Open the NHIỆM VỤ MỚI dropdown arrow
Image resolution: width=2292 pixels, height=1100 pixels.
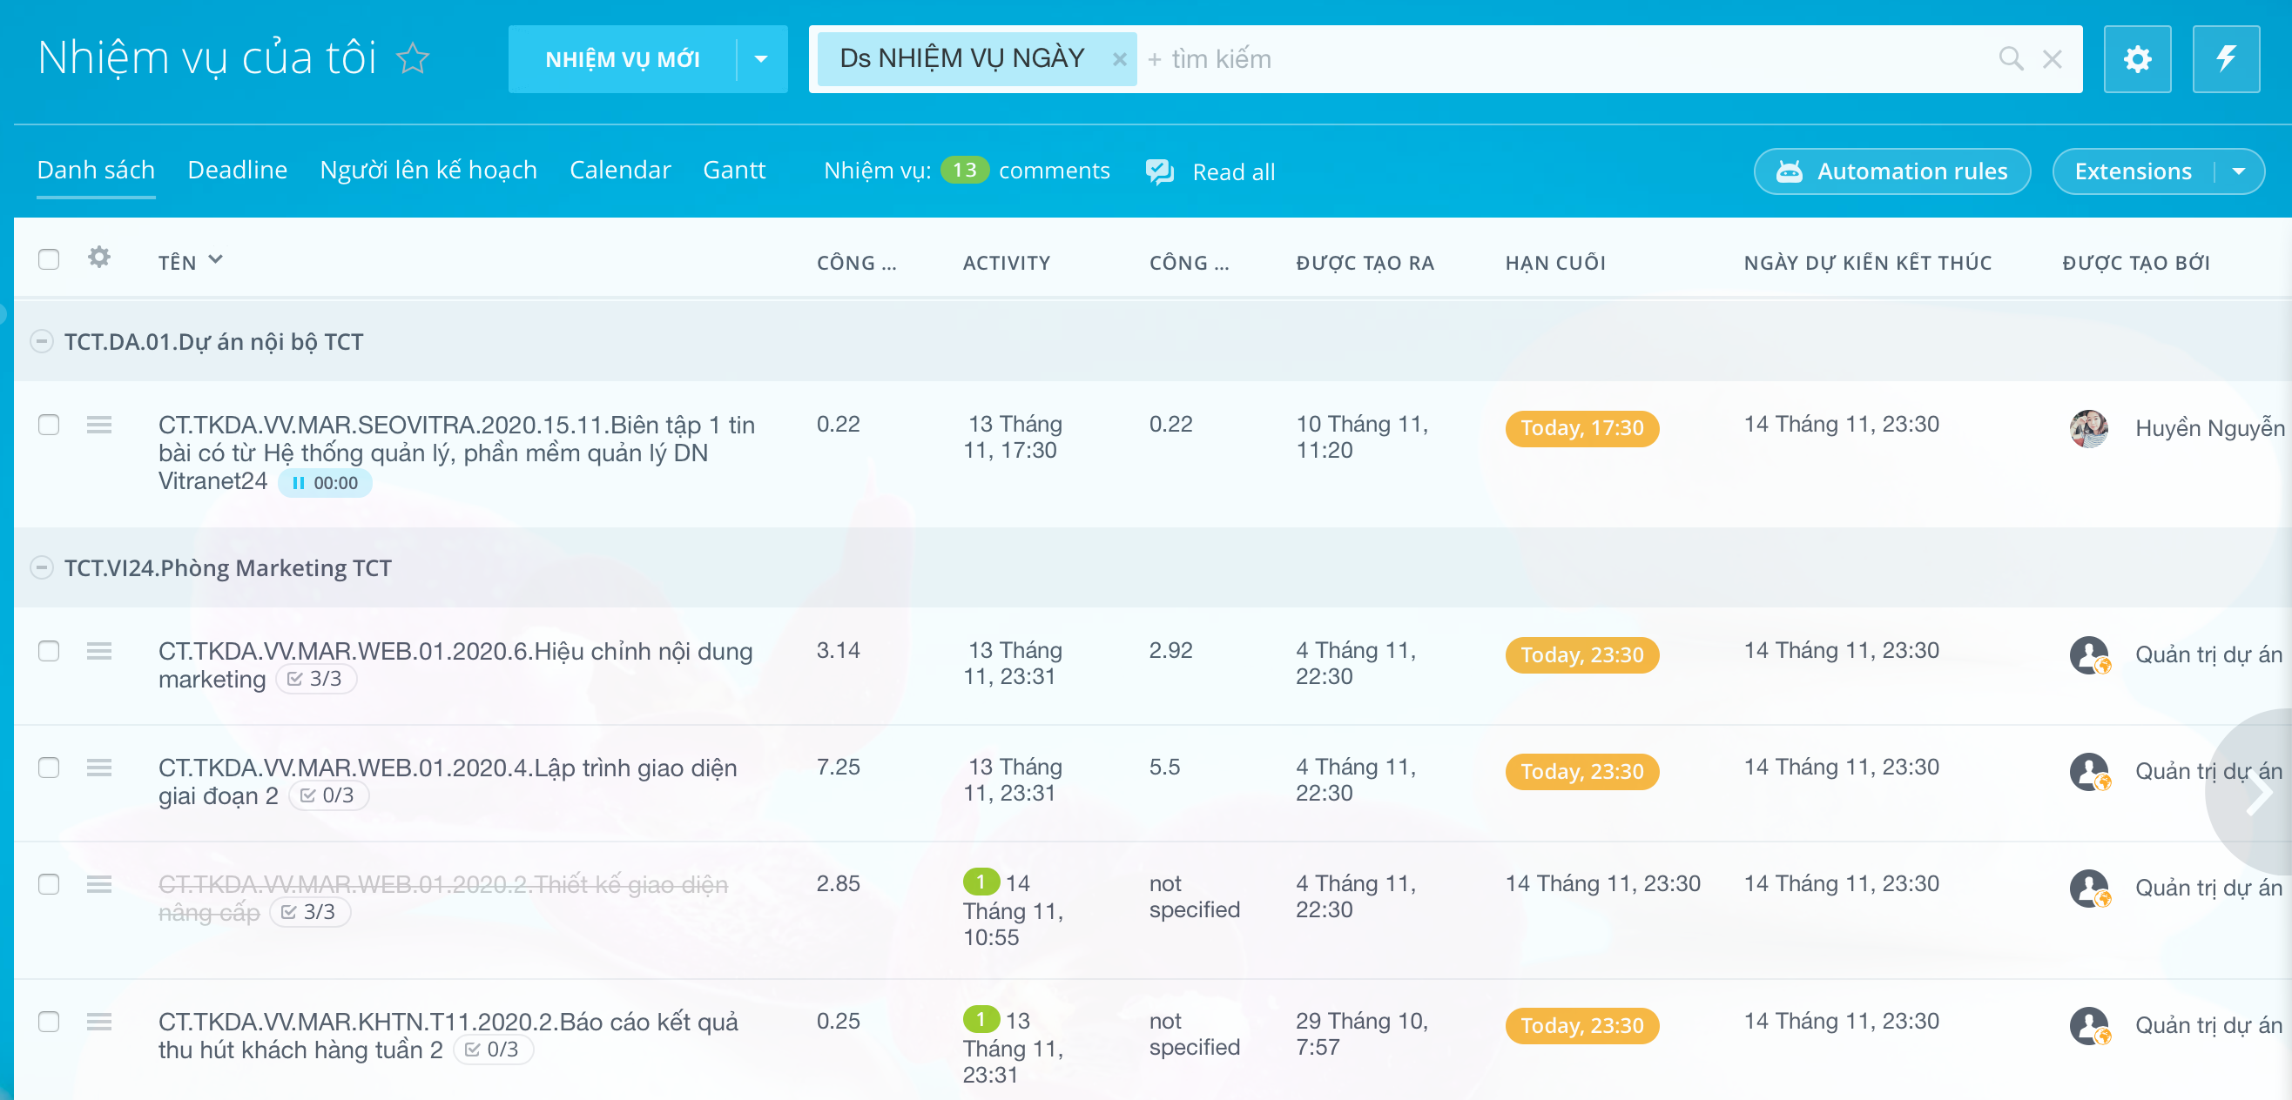click(761, 59)
